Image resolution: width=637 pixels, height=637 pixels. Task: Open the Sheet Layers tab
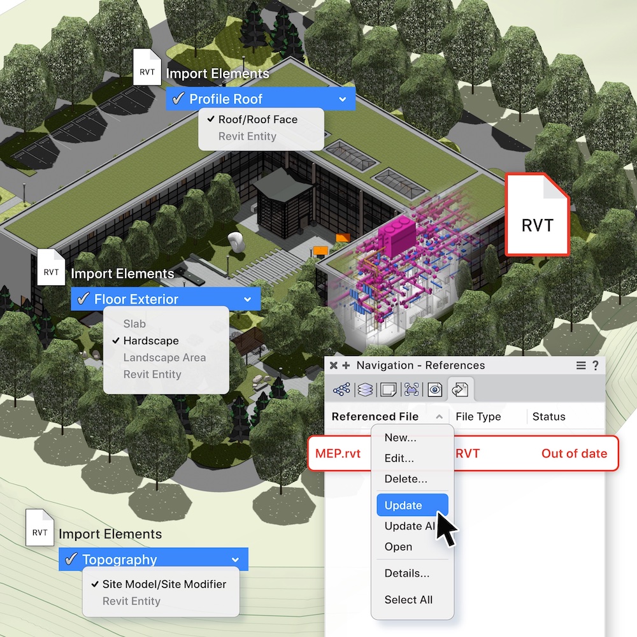(x=388, y=389)
